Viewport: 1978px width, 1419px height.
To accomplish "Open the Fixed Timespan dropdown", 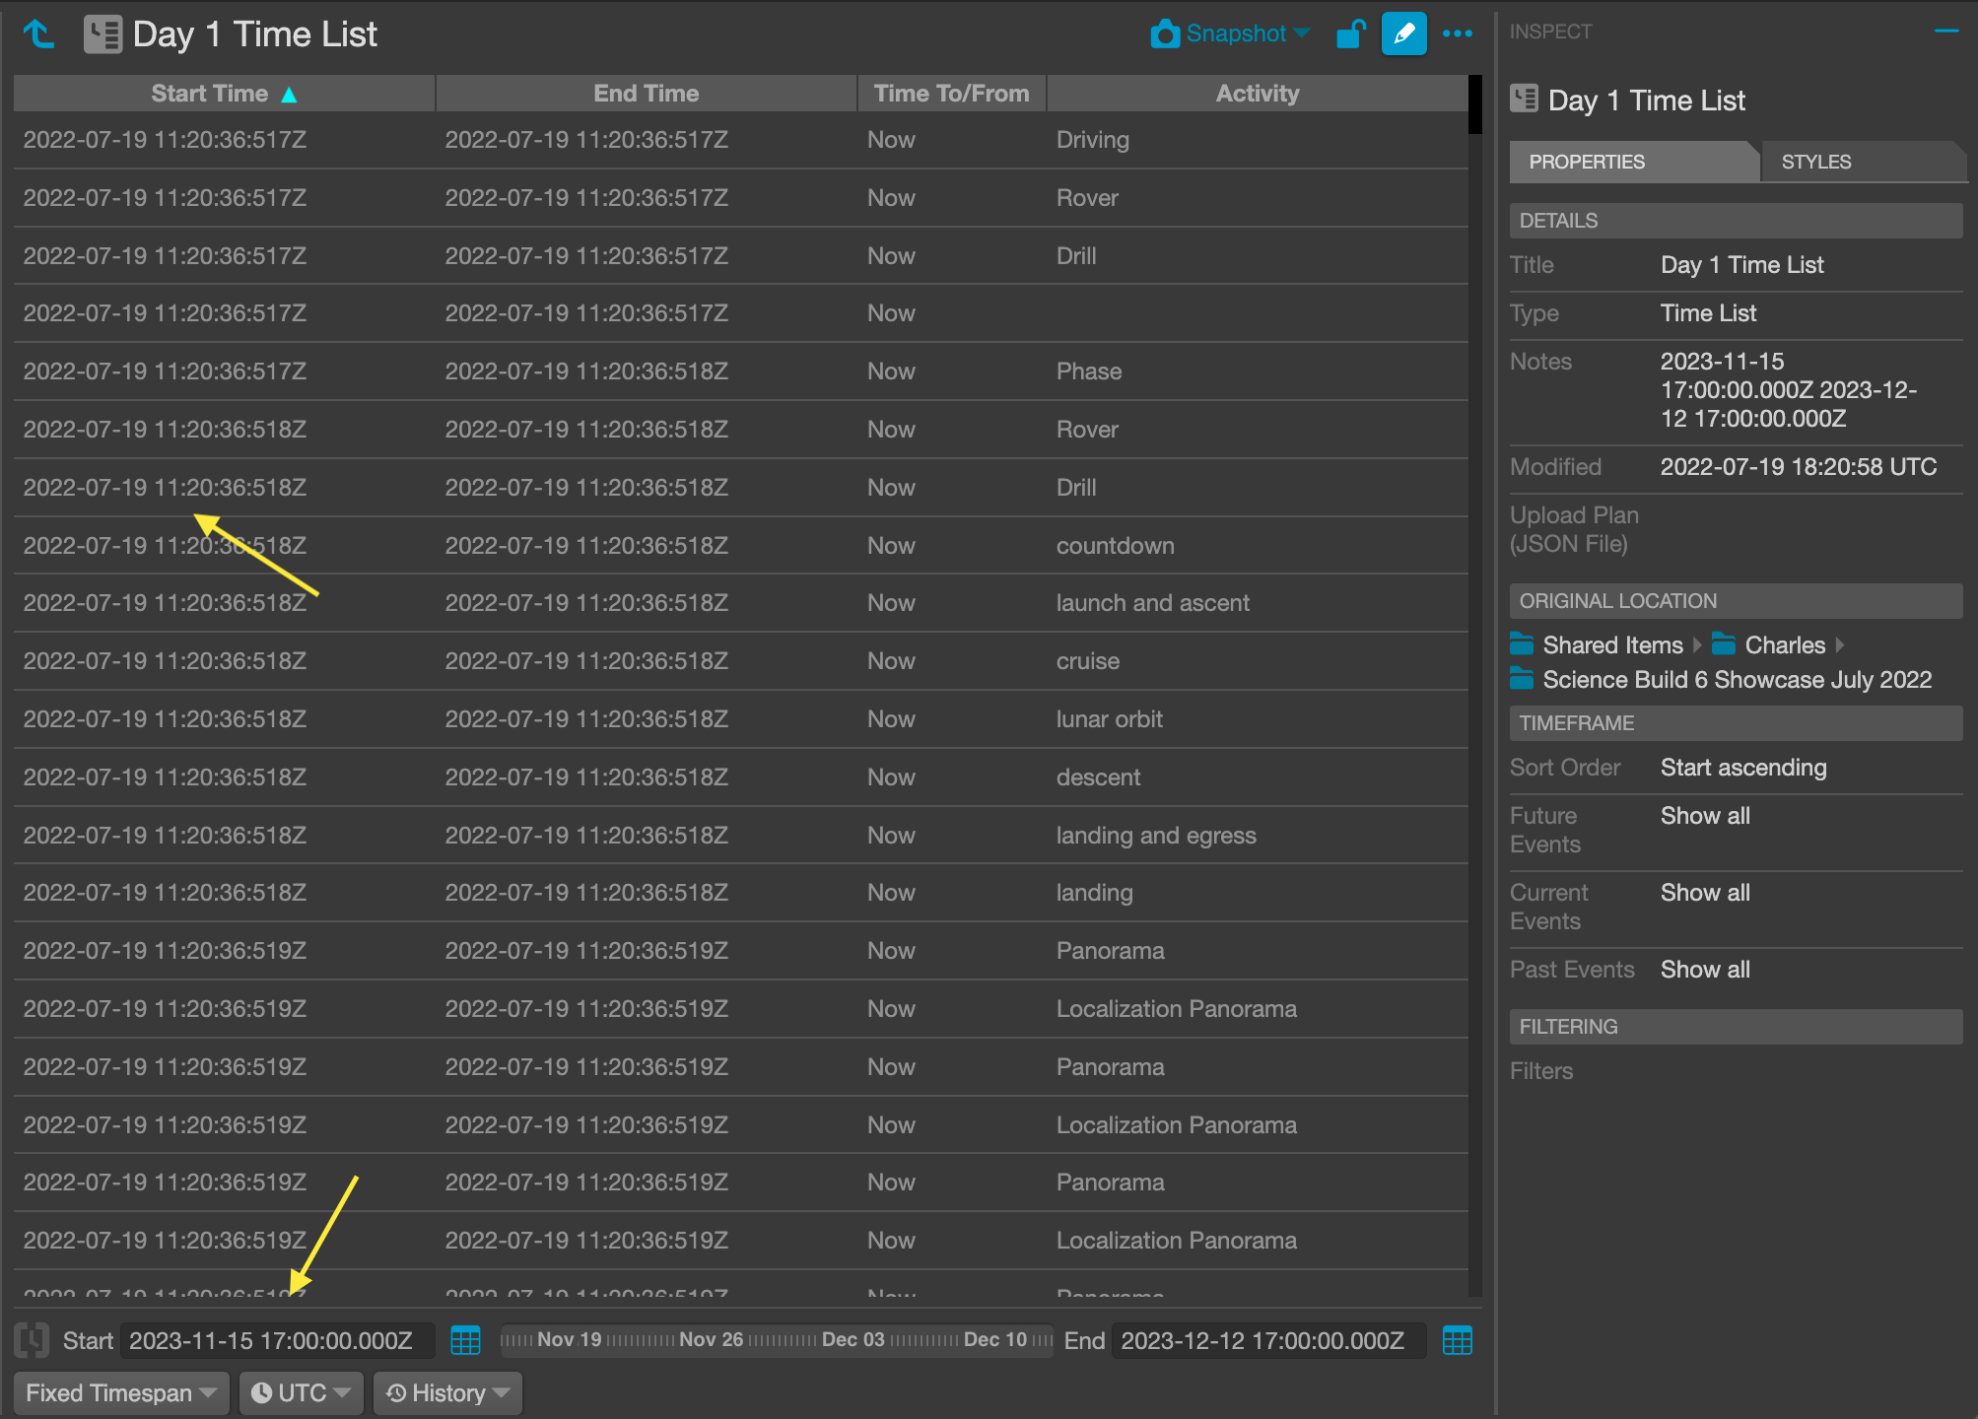I will 118,1392.
